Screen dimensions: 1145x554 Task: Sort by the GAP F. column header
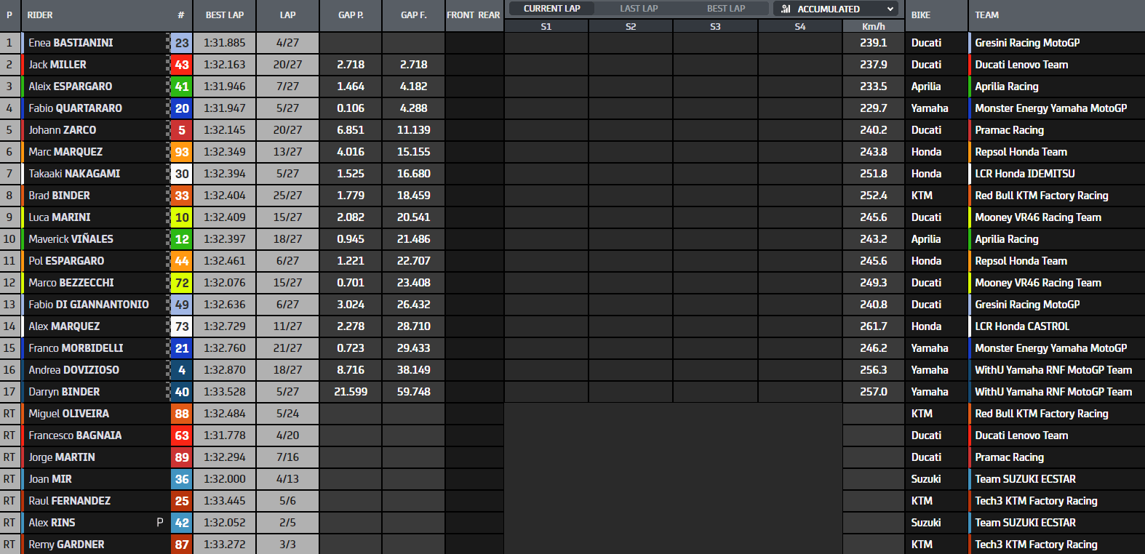413,15
